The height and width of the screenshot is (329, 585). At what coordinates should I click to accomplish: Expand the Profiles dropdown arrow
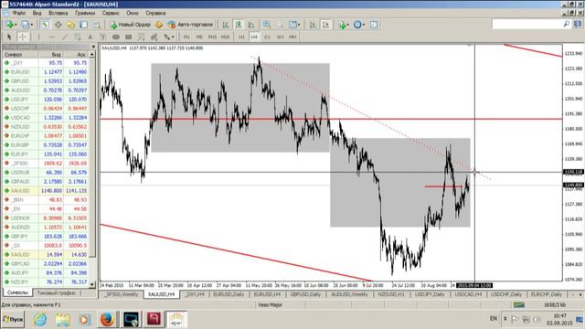click(x=31, y=25)
